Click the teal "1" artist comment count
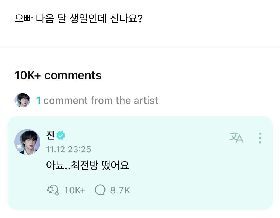The image size is (280, 218). point(39,101)
